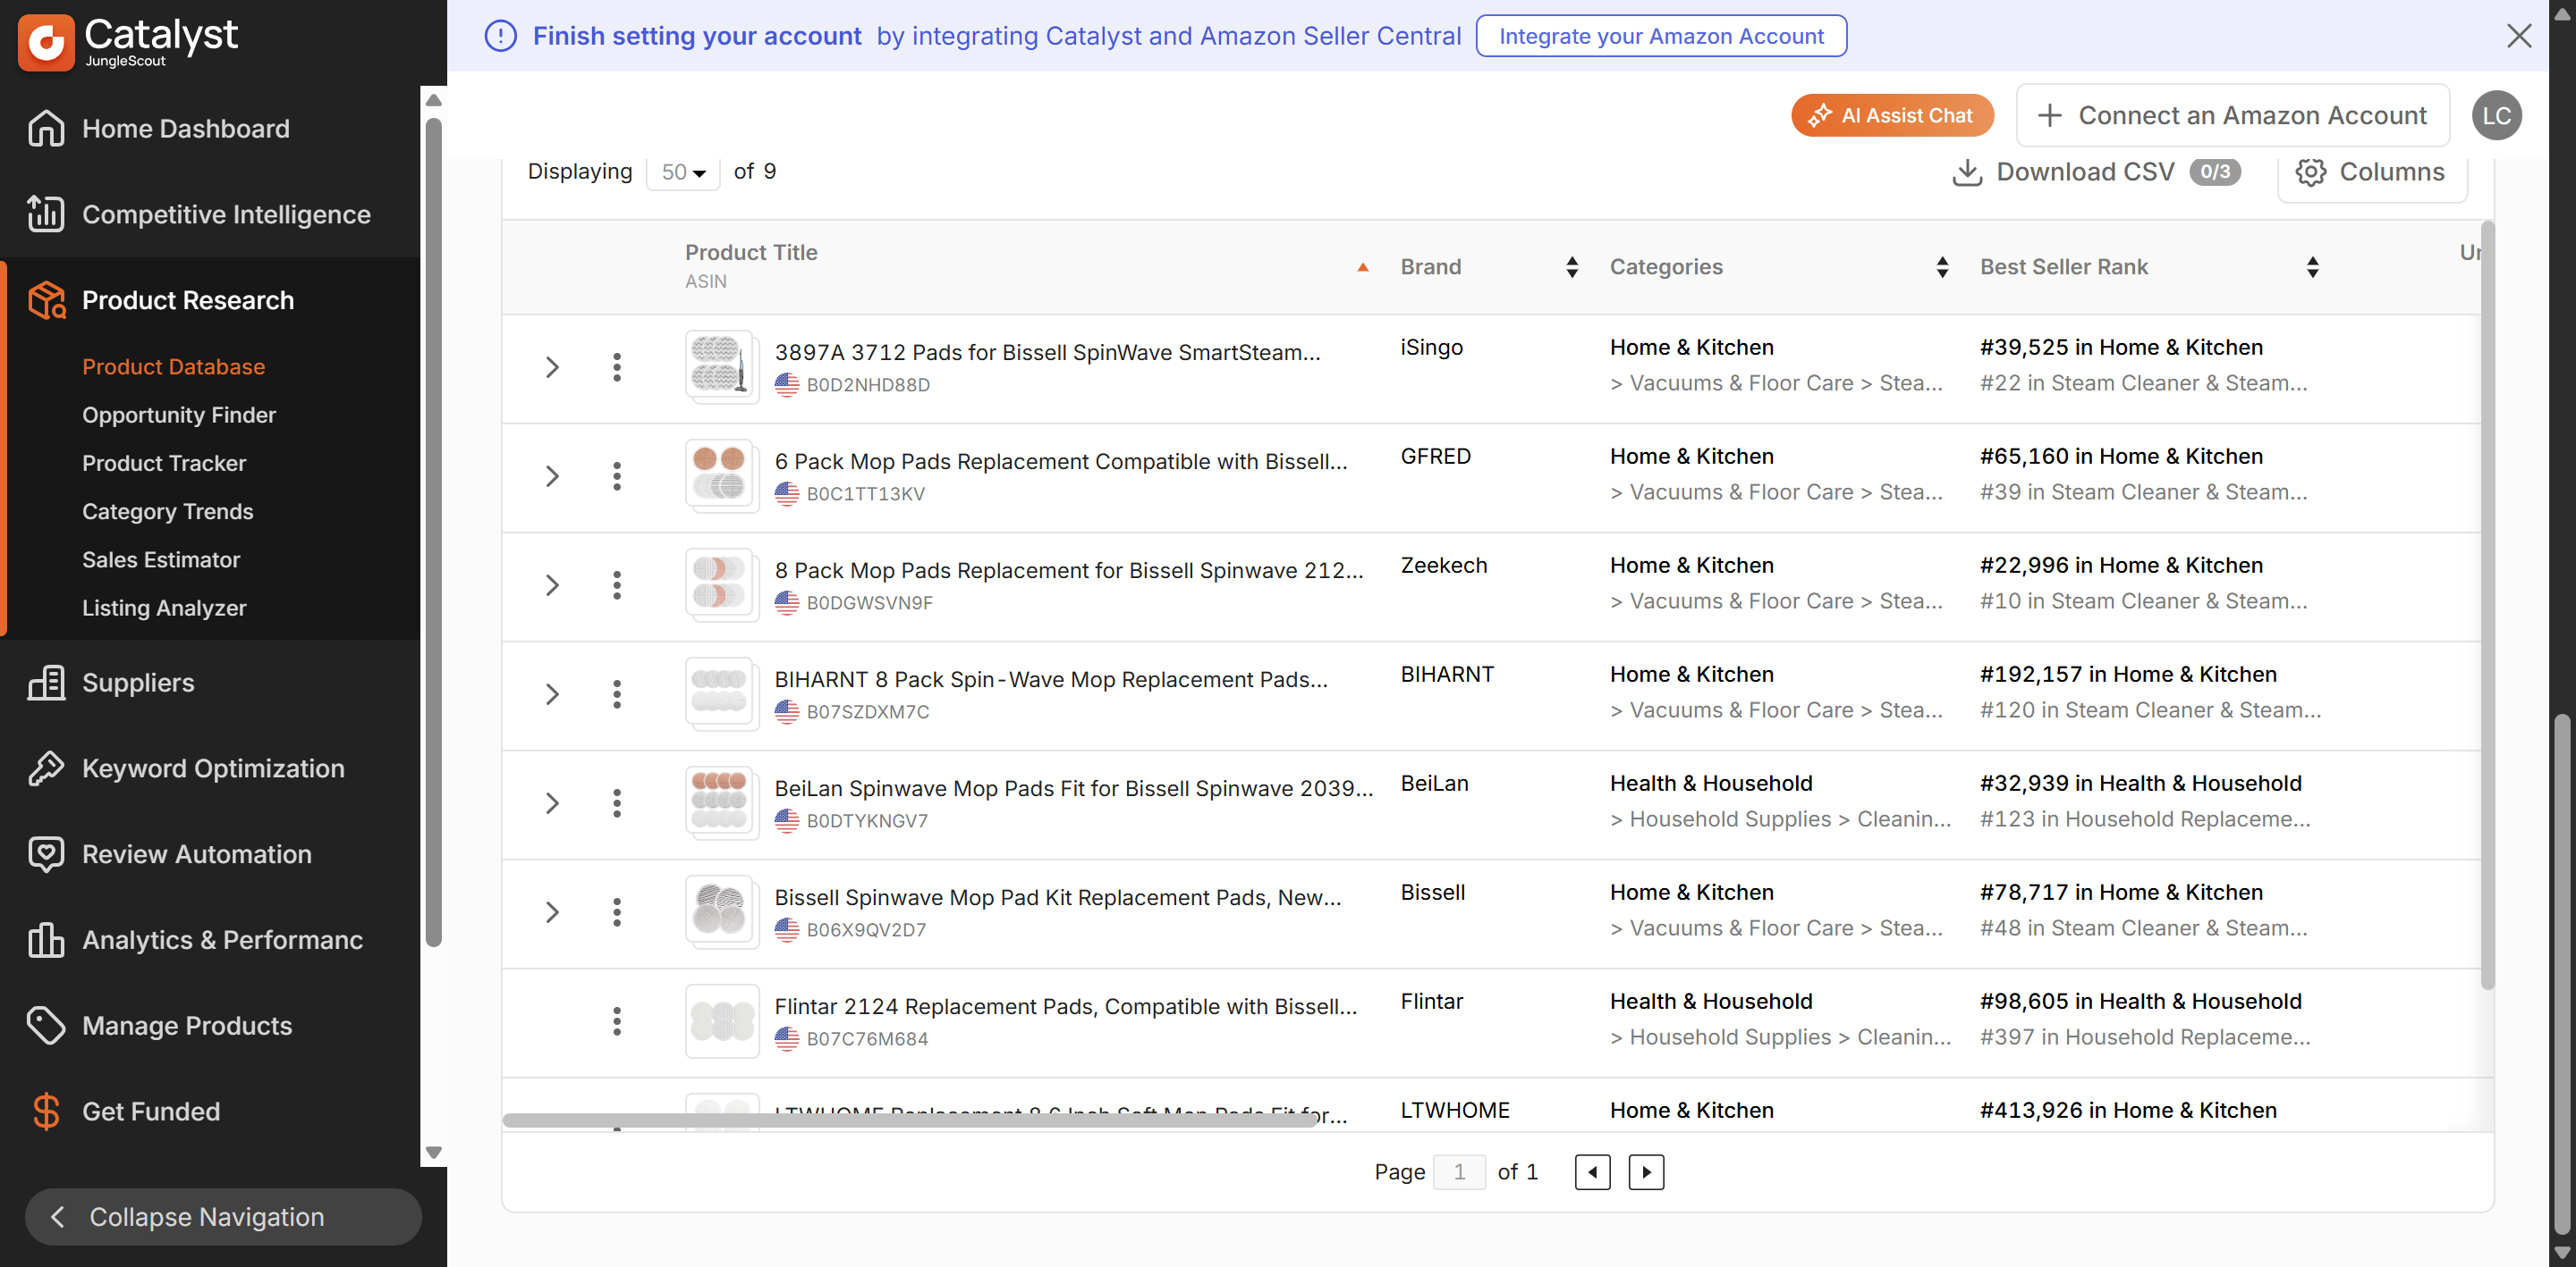Click Integrate your Amazon Account button
Viewport: 2576px width, 1267px height.
1661,36
